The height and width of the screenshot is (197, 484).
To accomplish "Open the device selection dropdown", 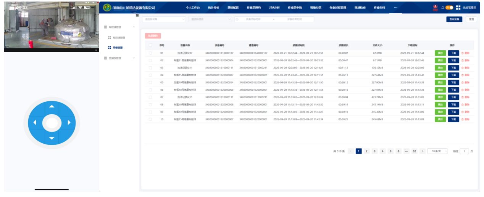I will 164,19.
